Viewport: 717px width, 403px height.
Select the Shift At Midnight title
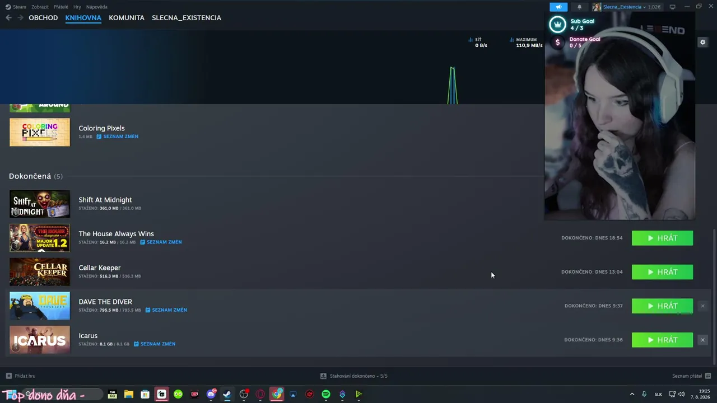point(105,200)
